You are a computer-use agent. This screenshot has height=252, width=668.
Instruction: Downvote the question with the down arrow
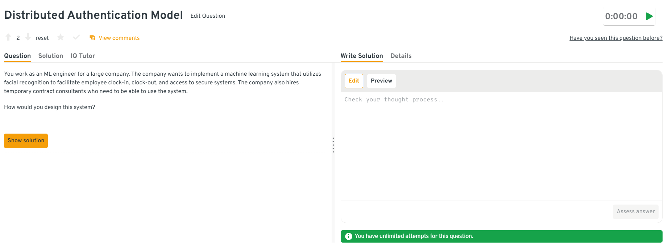tap(28, 37)
